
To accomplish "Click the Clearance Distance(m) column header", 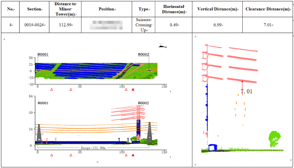I will click(x=268, y=9).
